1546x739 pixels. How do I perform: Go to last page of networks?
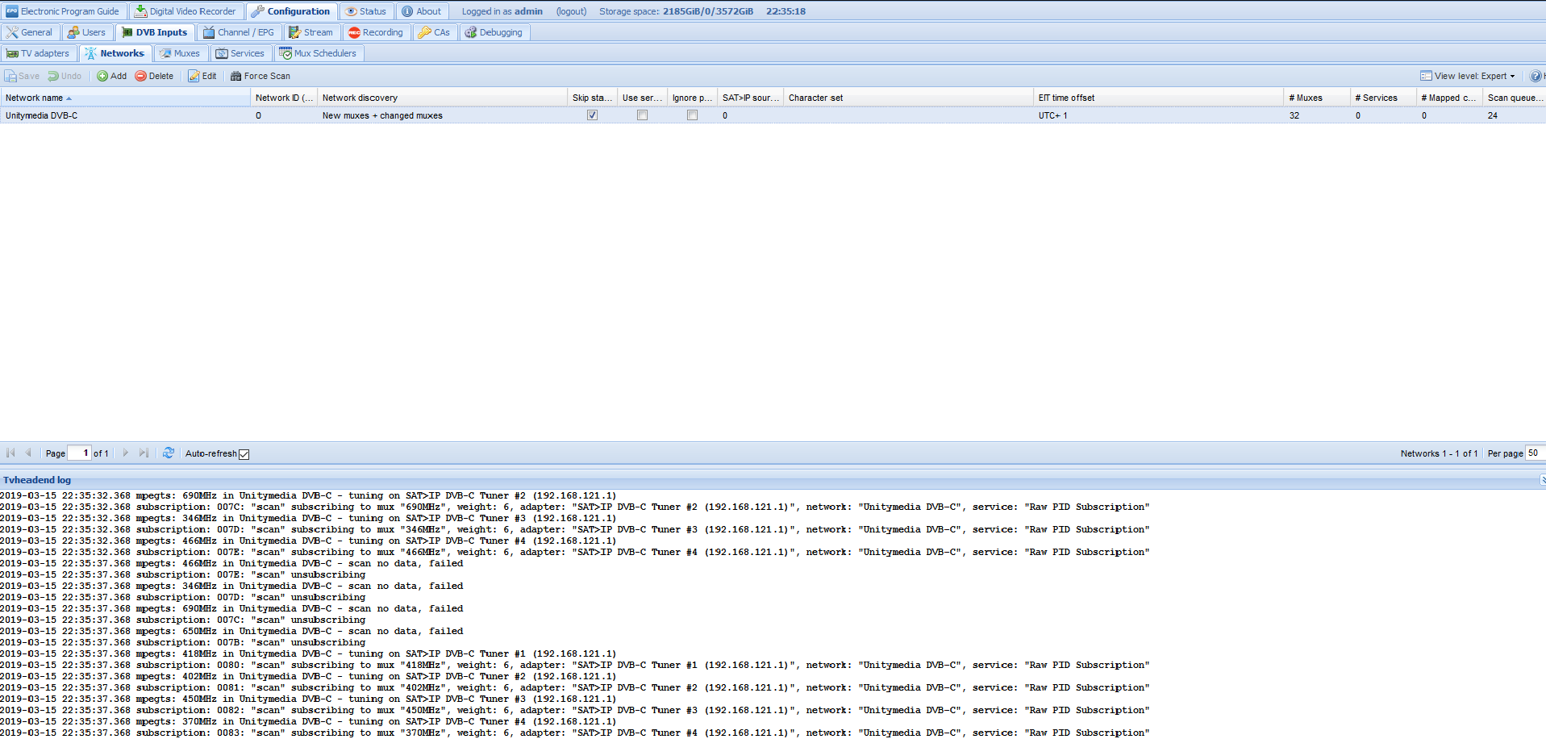tap(144, 453)
